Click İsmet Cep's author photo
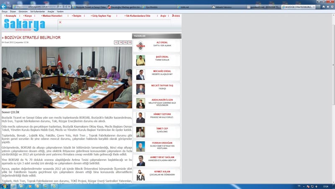The image size is (335, 189). [x=141, y=132]
